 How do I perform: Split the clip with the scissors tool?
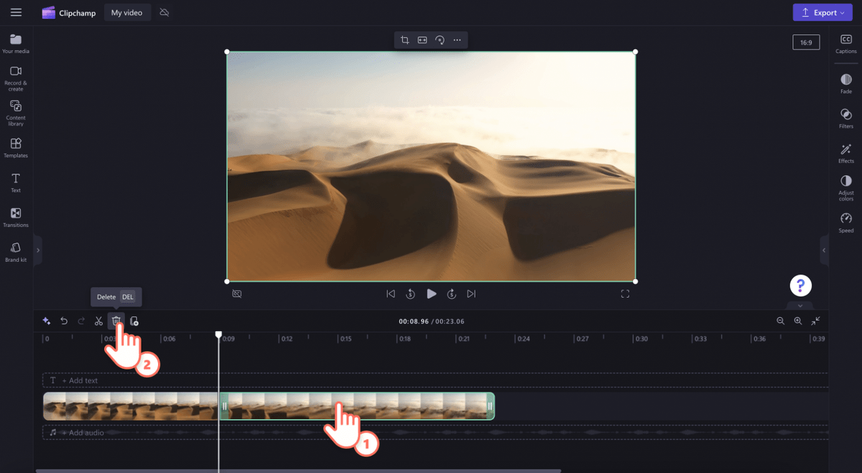pyautogui.click(x=98, y=321)
